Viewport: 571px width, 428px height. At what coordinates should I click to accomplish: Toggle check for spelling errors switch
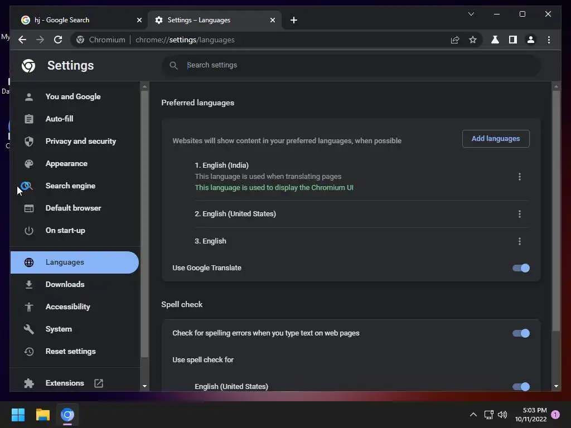pos(521,333)
